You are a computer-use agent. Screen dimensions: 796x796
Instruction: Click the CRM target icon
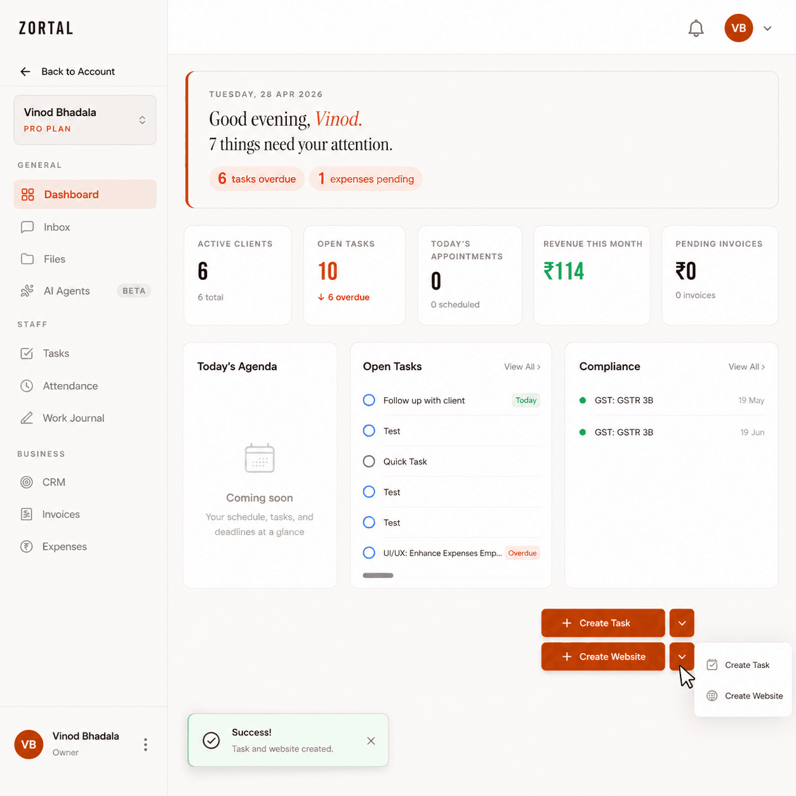coord(27,482)
